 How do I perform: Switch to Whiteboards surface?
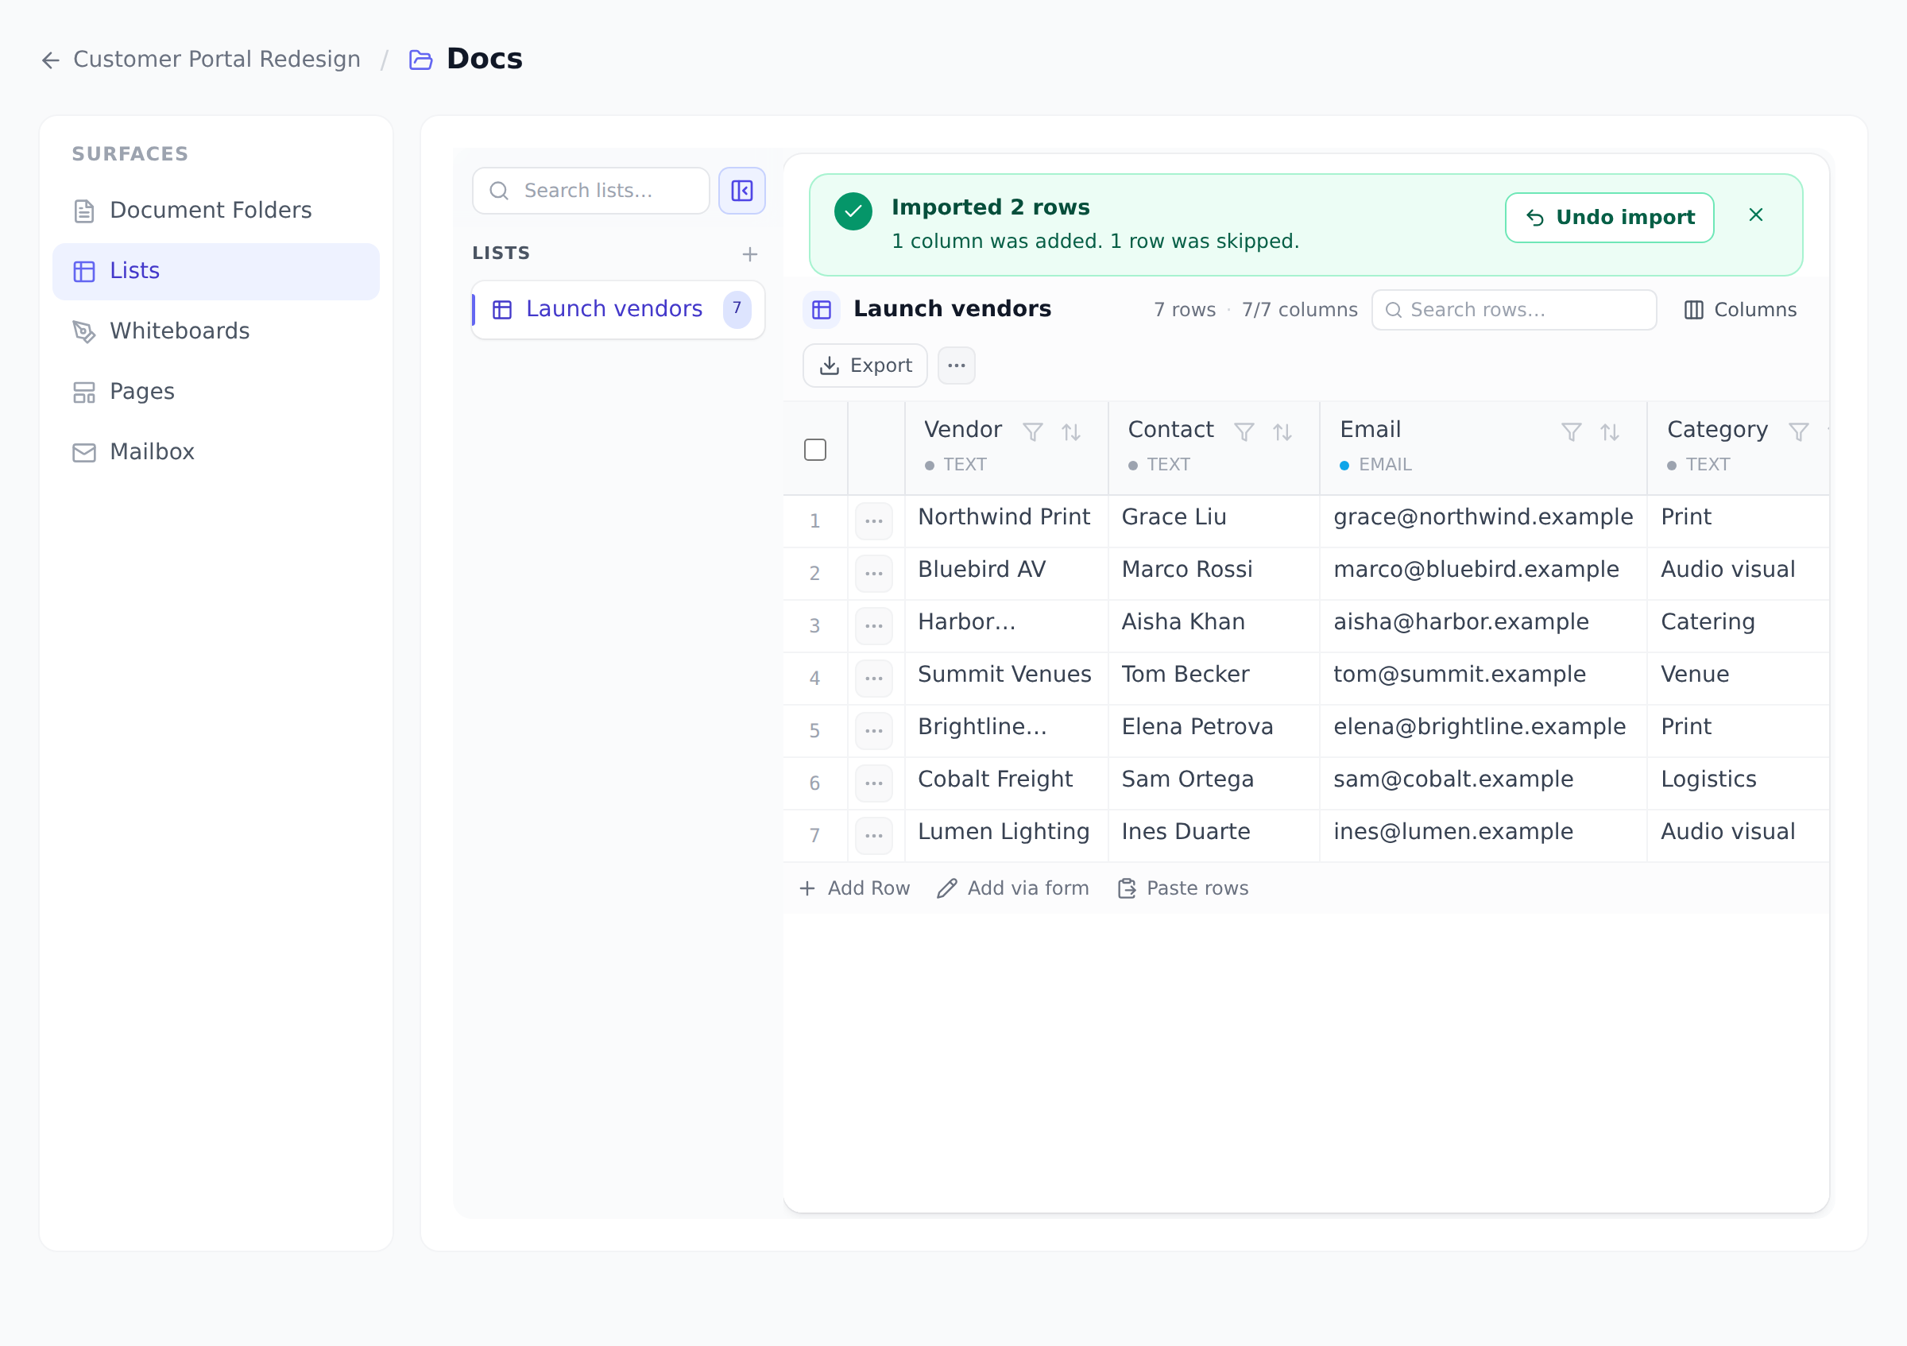[216, 331]
